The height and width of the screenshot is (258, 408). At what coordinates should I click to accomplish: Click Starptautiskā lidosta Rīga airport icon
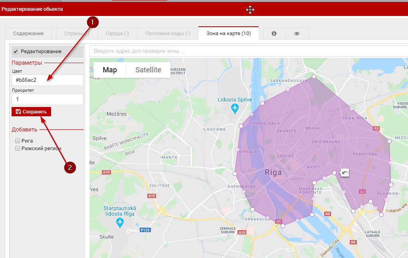120,222
